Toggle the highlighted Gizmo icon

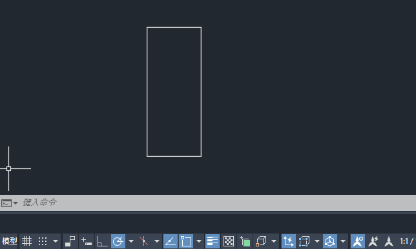[330, 241]
